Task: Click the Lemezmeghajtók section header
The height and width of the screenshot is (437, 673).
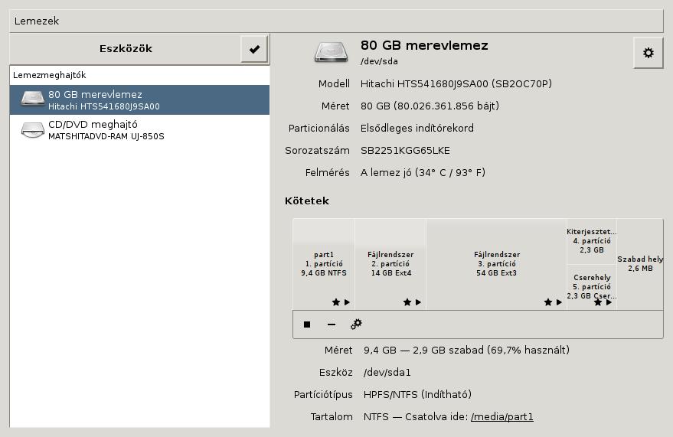Action: (139, 76)
